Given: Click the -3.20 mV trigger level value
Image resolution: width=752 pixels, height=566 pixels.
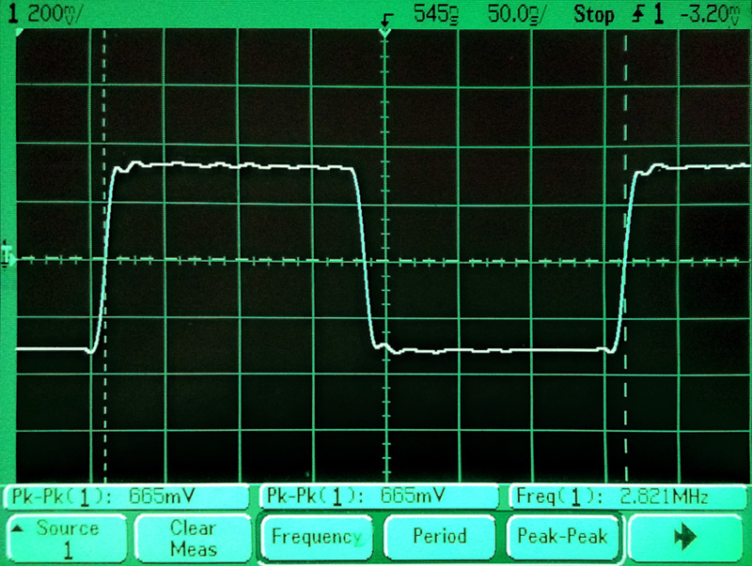Looking at the screenshot, I should (x=712, y=14).
